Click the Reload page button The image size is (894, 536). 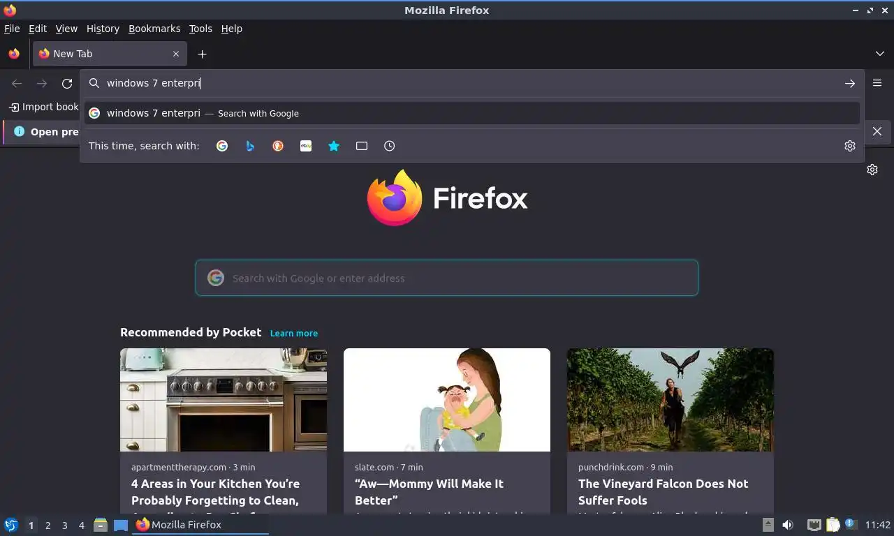pyautogui.click(x=67, y=83)
